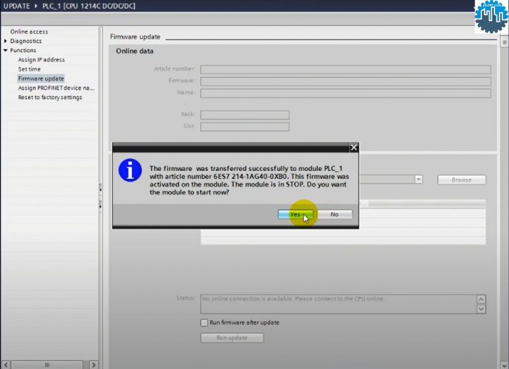Click the pane options icon at top right

(x=504, y=42)
